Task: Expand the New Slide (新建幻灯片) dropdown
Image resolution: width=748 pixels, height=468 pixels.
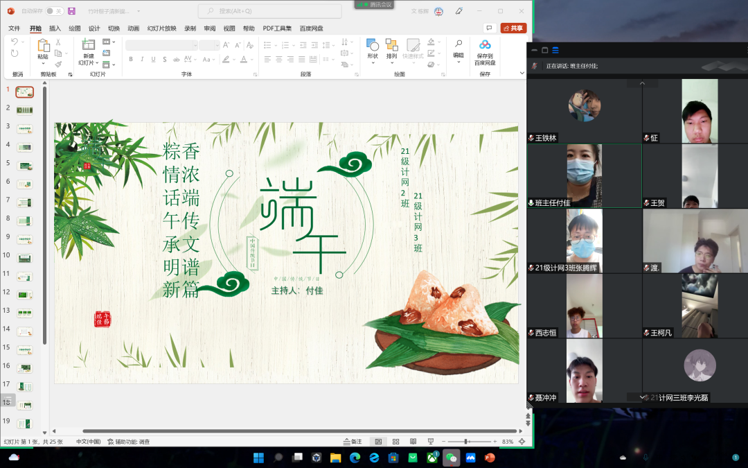Action: tap(89, 63)
